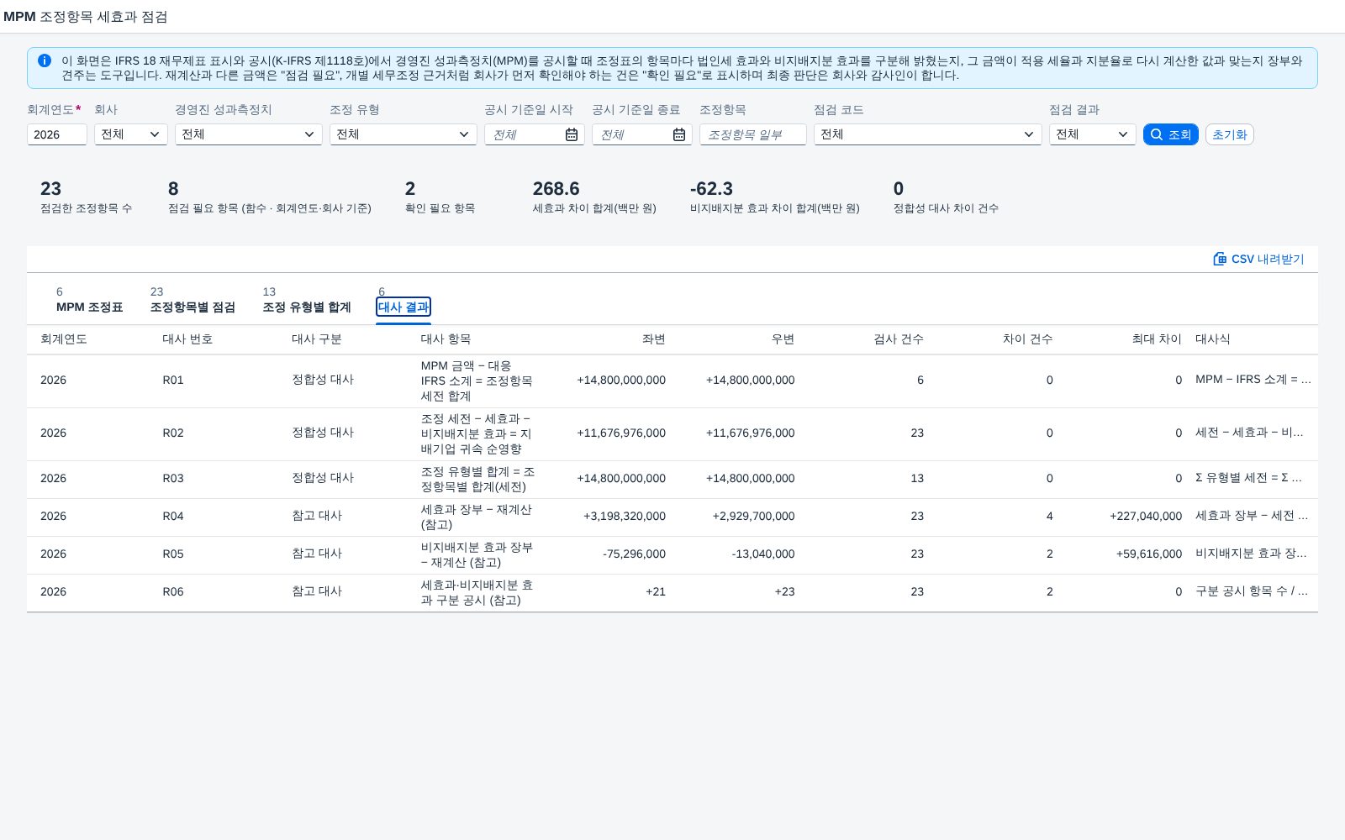Viewport: 1345px width, 840px height.
Task: Click the 조정항목 text input field
Action: pos(753,134)
